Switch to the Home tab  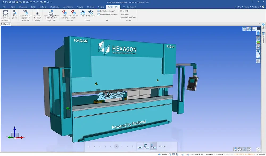pos(13,7)
